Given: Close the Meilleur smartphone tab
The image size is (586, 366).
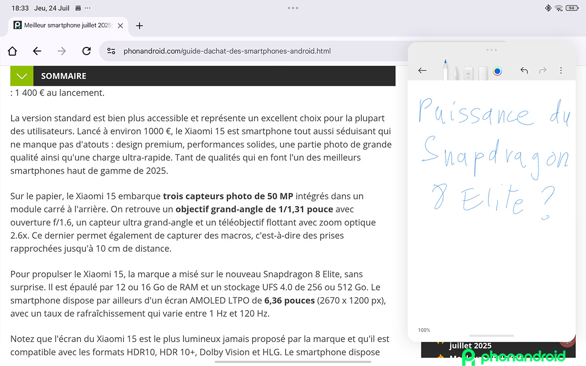Looking at the screenshot, I should pos(121,26).
